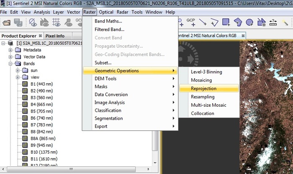Collapse the Bands folder node

(x=10, y=64)
